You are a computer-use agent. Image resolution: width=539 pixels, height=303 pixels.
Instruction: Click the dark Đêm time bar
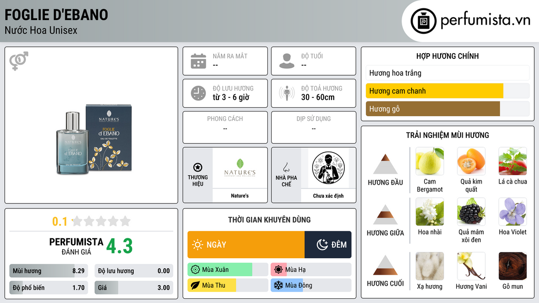point(328,245)
